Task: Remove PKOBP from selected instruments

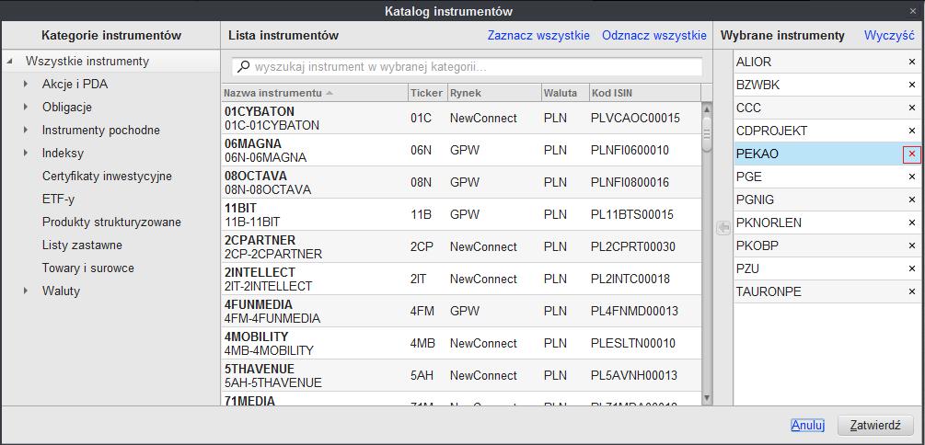Action: [911, 245]
